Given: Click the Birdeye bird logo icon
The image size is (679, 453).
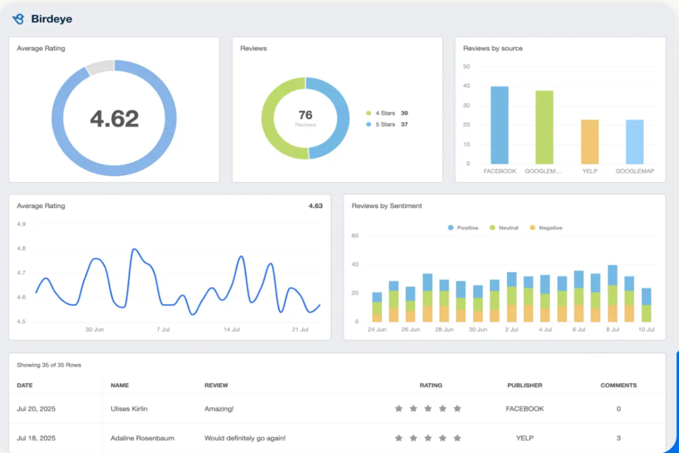Looking at the screenshot, I should click(x=18, y=19).
